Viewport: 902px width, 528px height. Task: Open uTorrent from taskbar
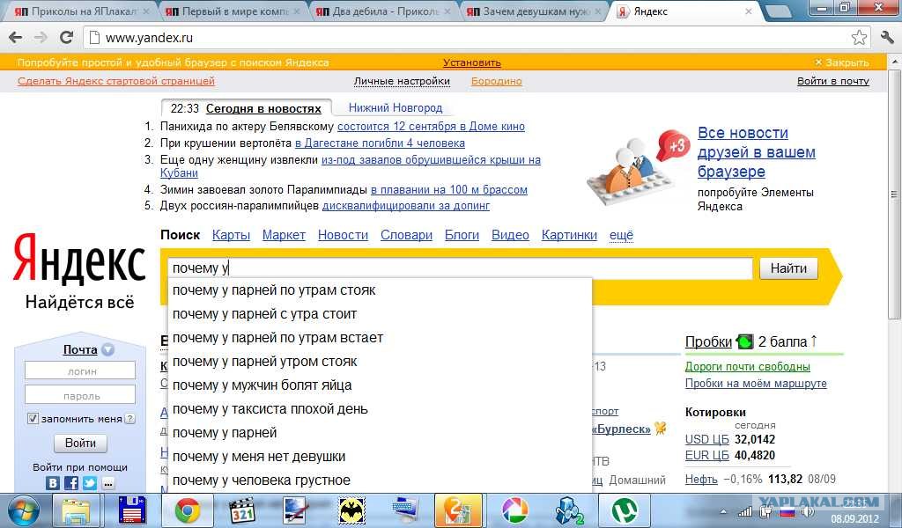click(625, 510)
